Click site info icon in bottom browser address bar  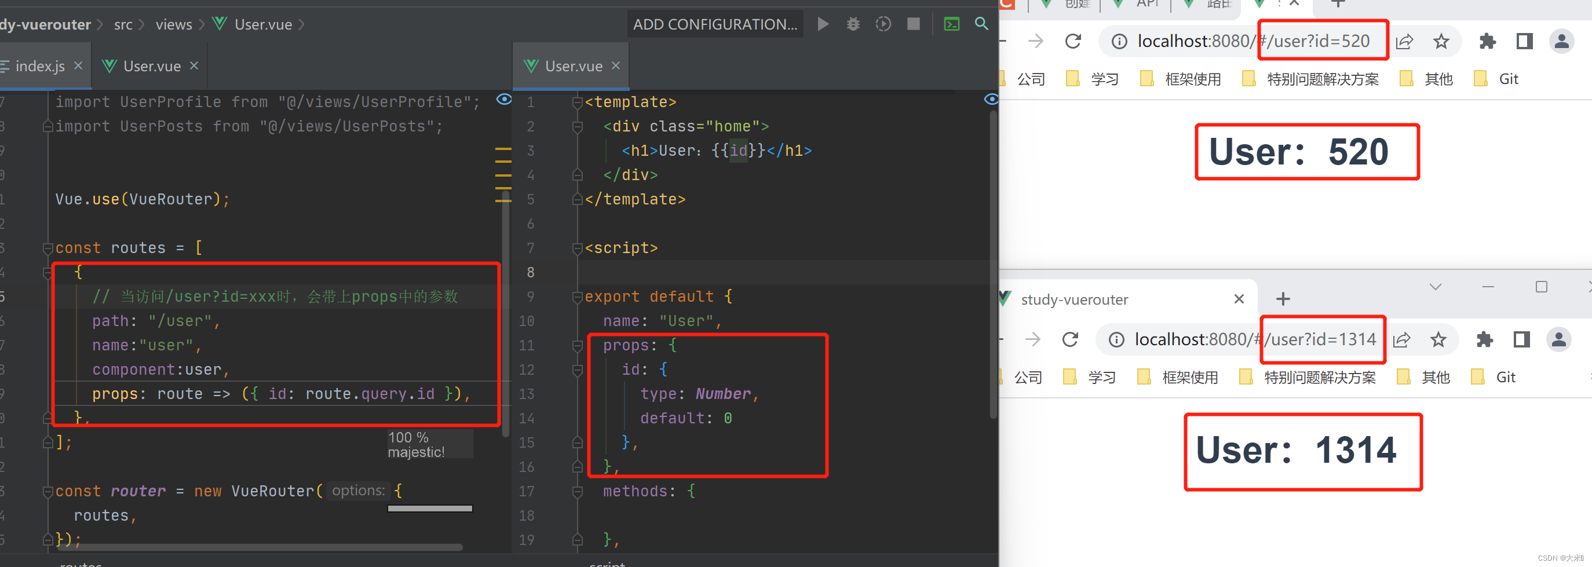click(x=1116, y=340)
